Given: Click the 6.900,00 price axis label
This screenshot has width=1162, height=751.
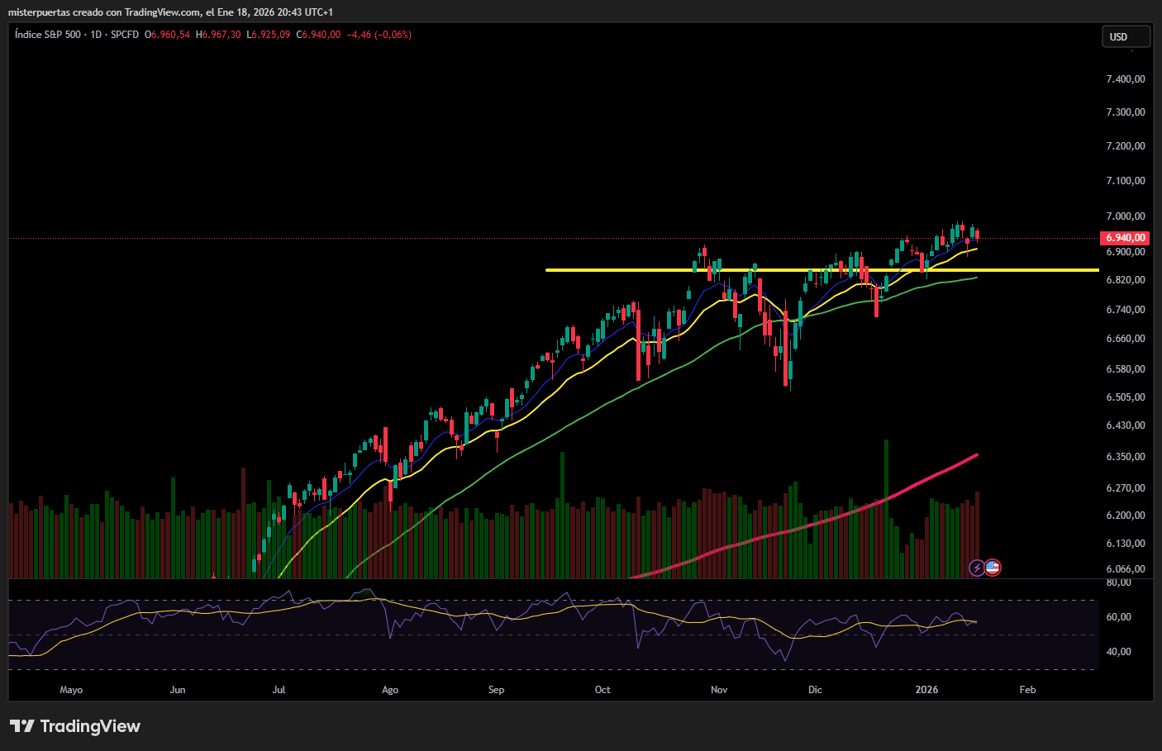Looking at the screenshot, I should tap(1126, 252).
